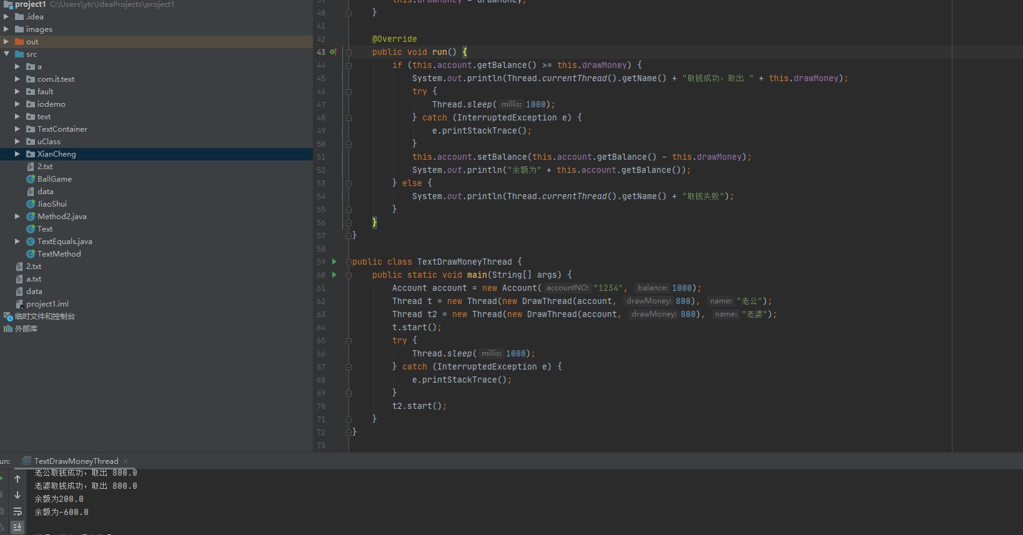Click the run gutter arrow beside class TextDrawMoneyThread

pyautogui.click(x=334, y=262)
